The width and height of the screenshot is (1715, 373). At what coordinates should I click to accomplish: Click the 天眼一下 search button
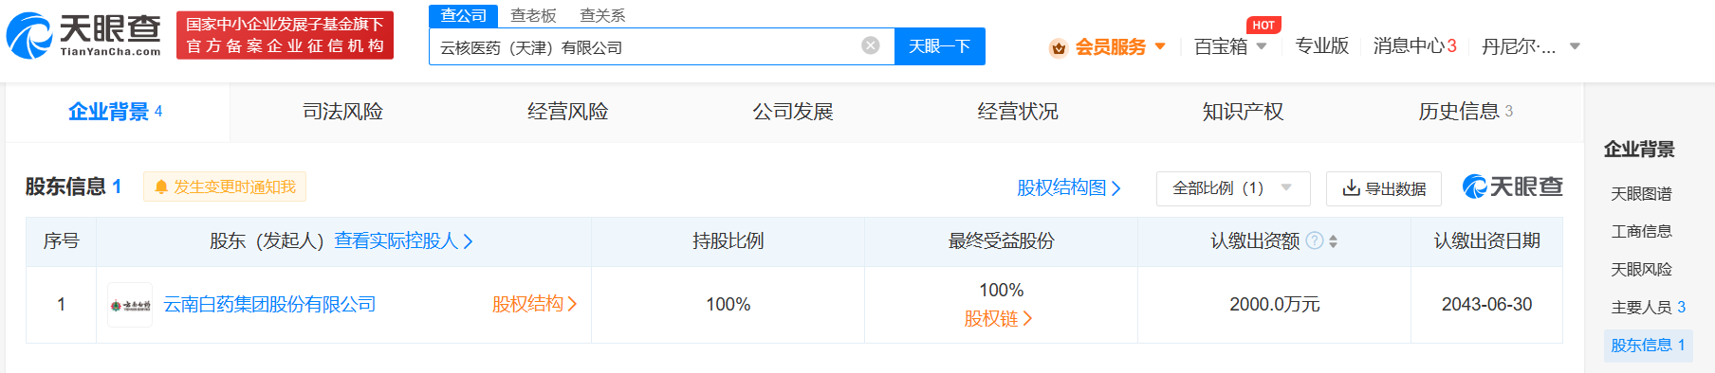(939, 46)
